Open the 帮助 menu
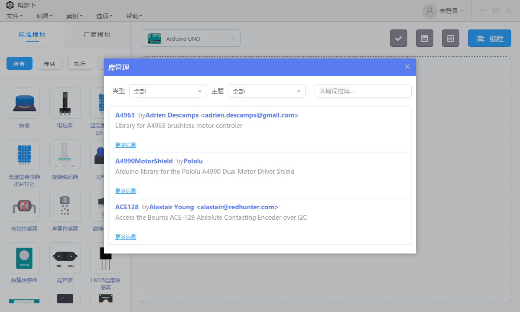Image resolution: width=520 pixels, height=312 pixels. [134, 16]
